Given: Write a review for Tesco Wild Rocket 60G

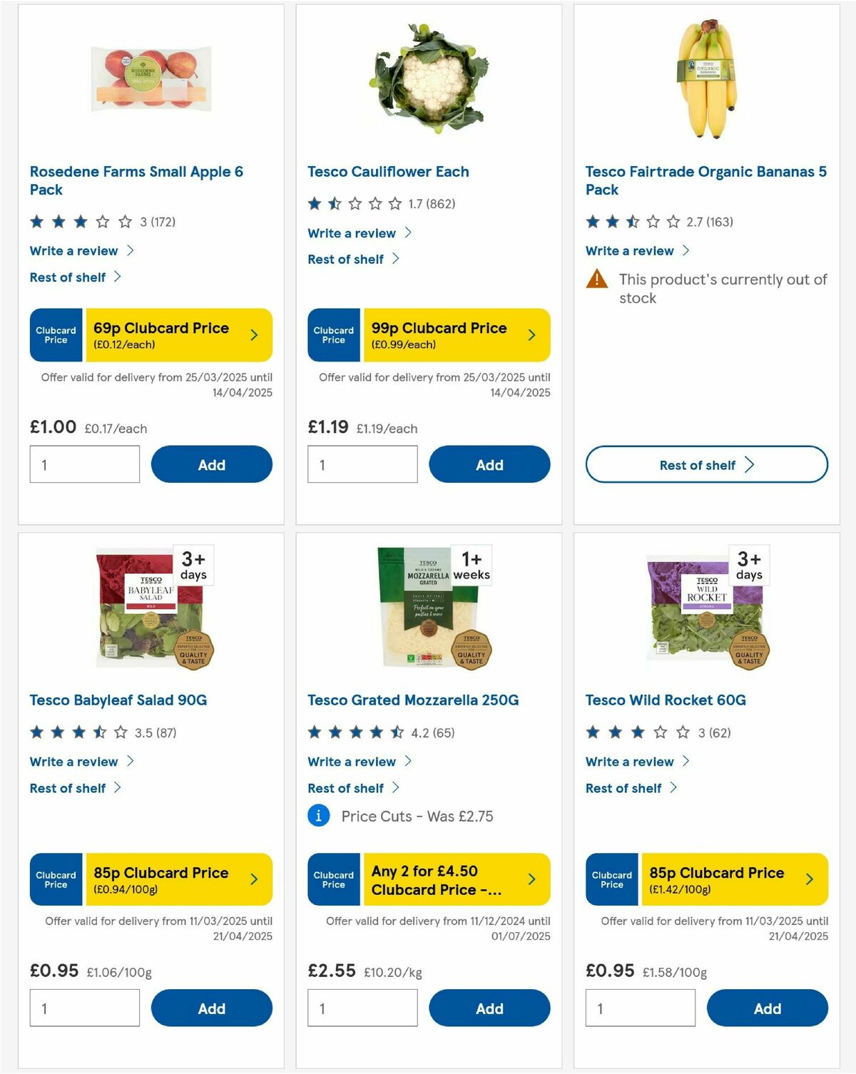Looking at the screenshot, I should coord(630,762).
